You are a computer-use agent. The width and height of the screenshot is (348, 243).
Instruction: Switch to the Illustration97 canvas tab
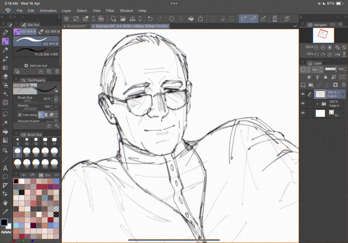pos(76,26)
